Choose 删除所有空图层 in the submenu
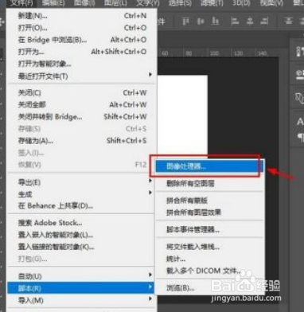 click(x=209, y=183)
